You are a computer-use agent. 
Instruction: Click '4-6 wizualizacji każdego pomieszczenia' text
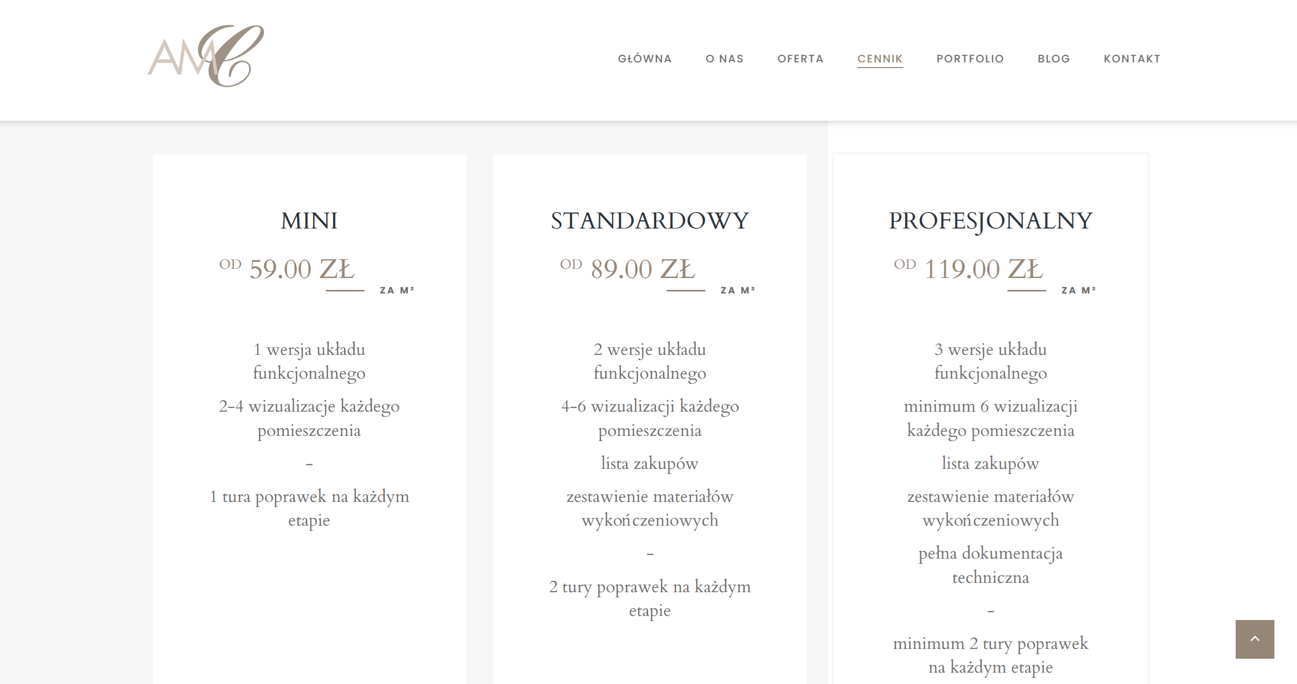(x=650, y=418)
